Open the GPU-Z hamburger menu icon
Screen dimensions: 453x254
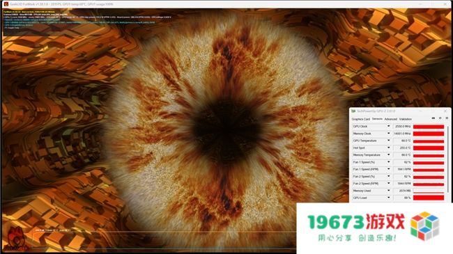(447, 118)
